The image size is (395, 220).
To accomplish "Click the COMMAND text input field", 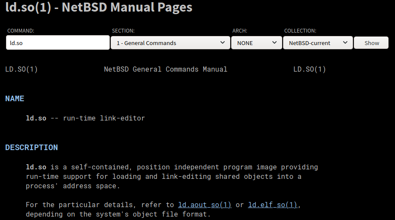I will click(57, 43).
